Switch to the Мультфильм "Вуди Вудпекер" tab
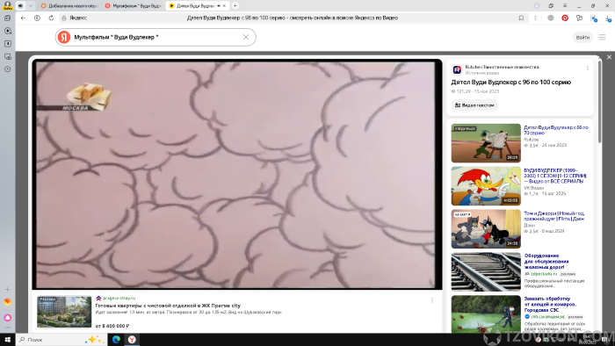Viewport: 615px width, 346px height. (x=134, y=6)
